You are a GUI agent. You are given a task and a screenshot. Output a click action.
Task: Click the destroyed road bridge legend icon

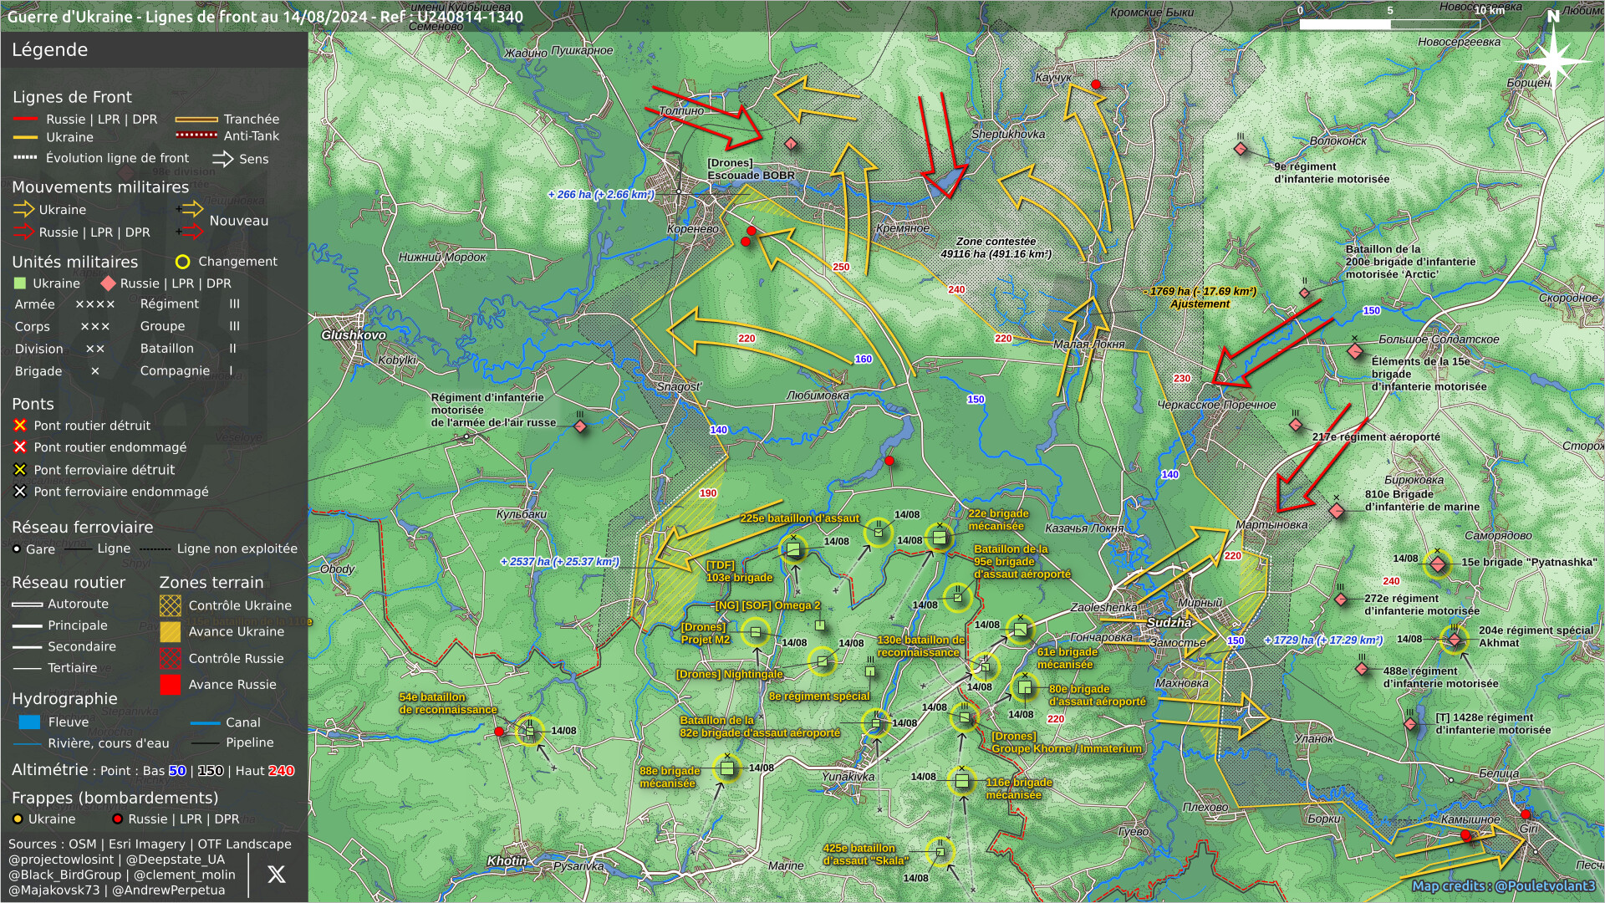click(20, 426)
